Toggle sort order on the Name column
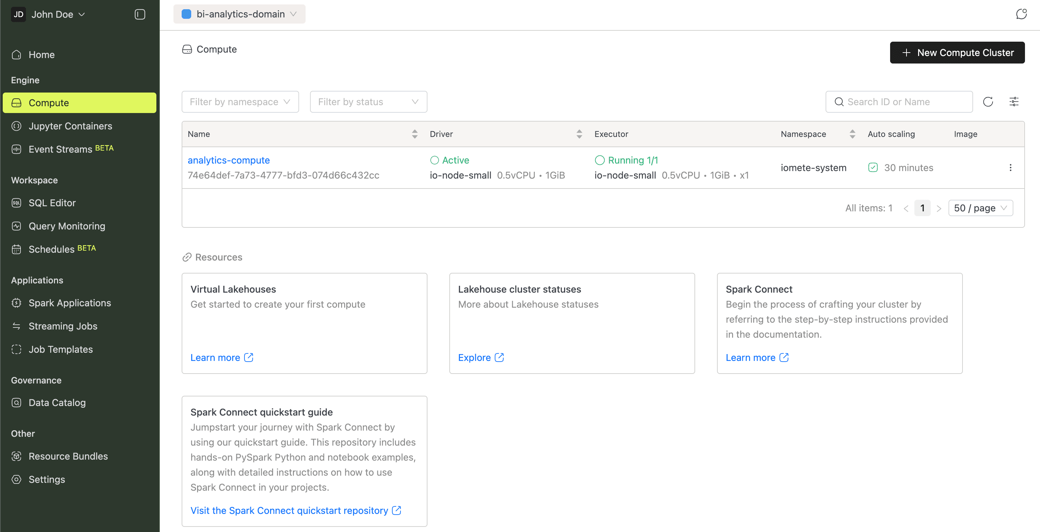 point(414,134)
